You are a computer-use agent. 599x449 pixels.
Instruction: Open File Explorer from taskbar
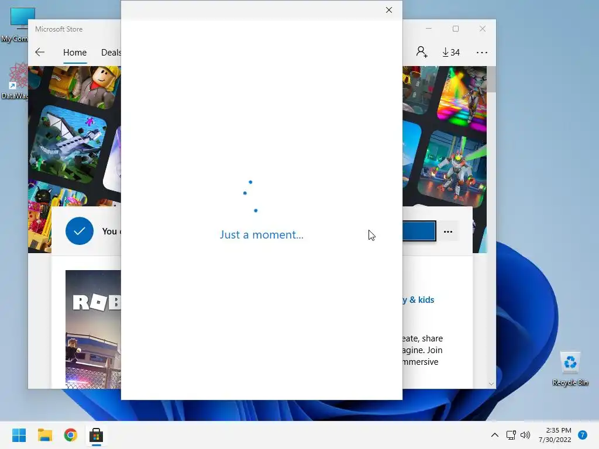click(44, 435)
